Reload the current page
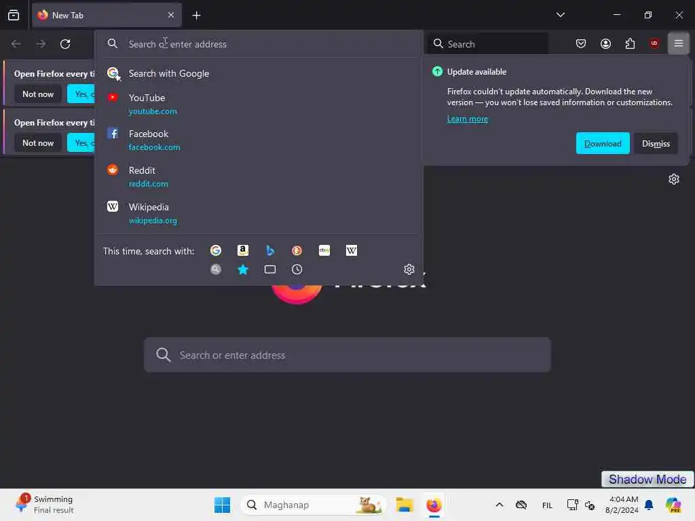 click(x=65, y=44)
